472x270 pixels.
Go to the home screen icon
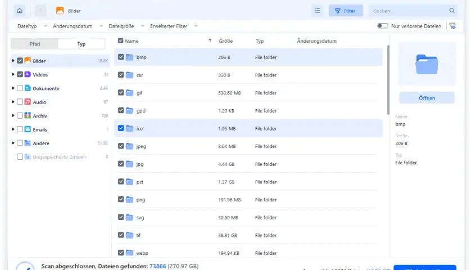point(20,11)
